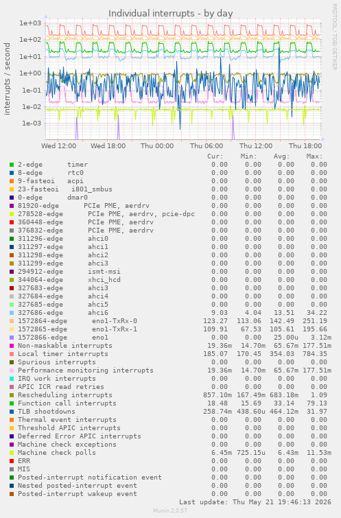Image resolution: width=341 pixels, height=518 pixels.
Task: Click the Wed 18:00 time axis label
Action: (108, 146)
